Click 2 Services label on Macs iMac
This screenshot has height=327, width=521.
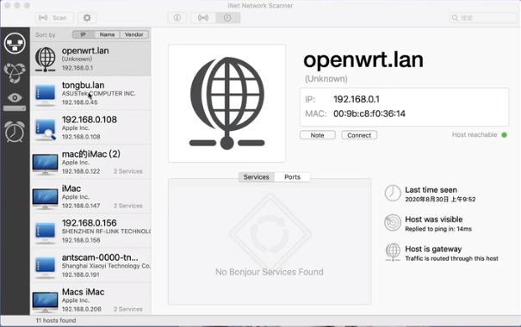(128, 309)
